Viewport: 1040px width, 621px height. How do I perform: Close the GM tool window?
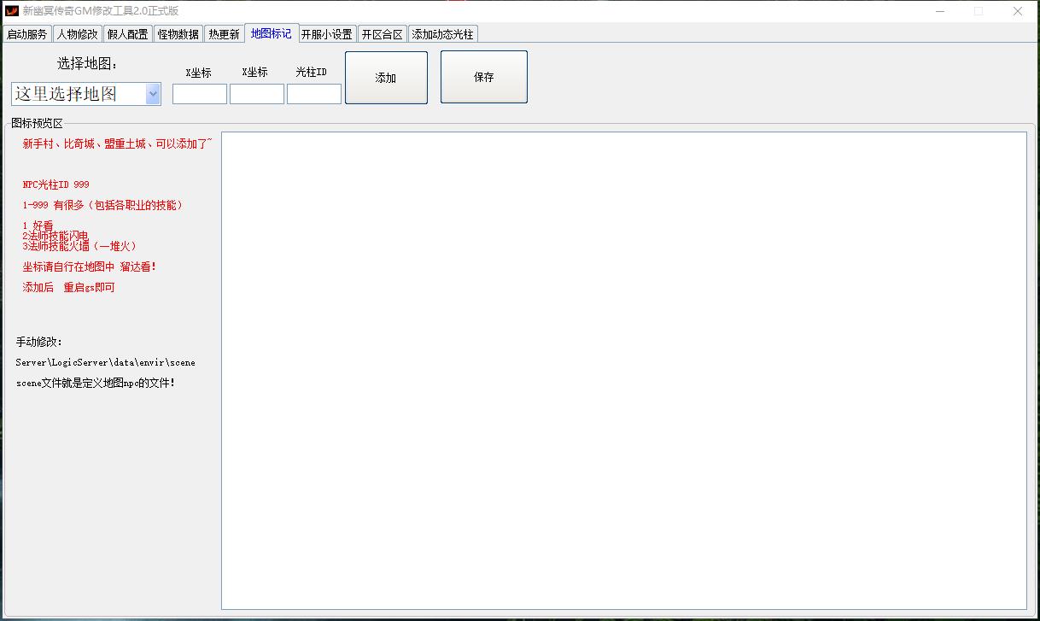point(1018,11)
